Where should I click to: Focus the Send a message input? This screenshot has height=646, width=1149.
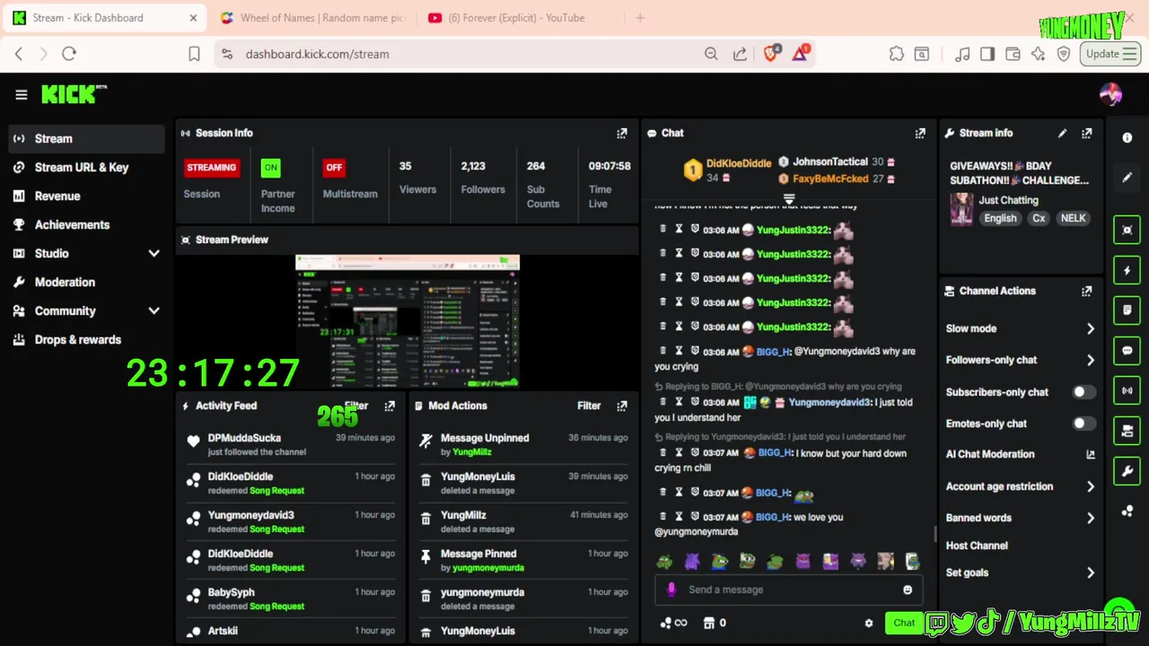tap(788, 589)
